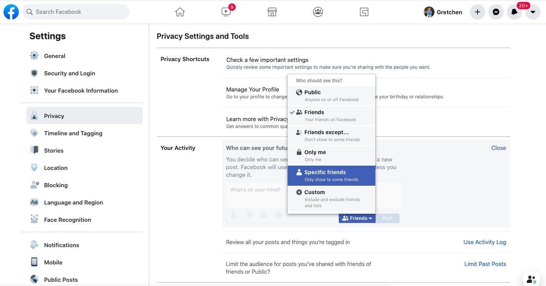Click the Mobile phone icon
Viewport: 546px width, 286px height.
point(34,262)
